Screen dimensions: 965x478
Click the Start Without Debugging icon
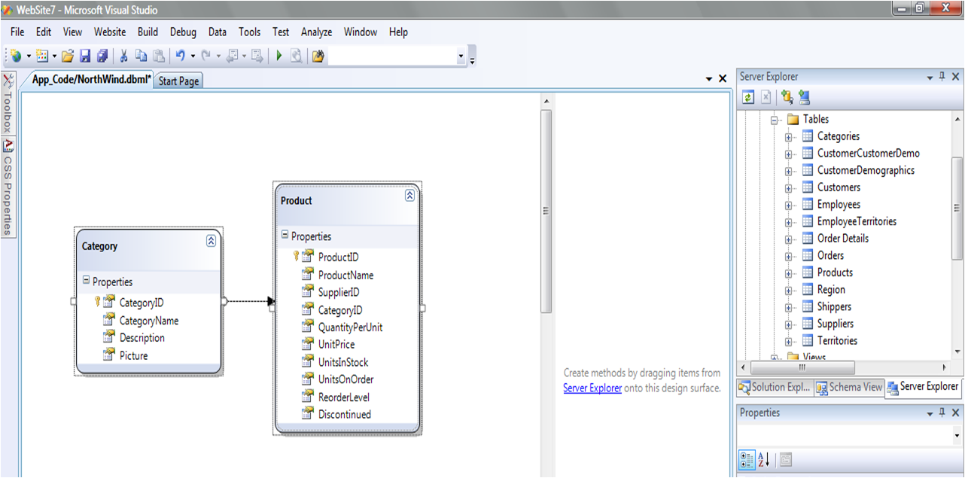click(296, 56)
